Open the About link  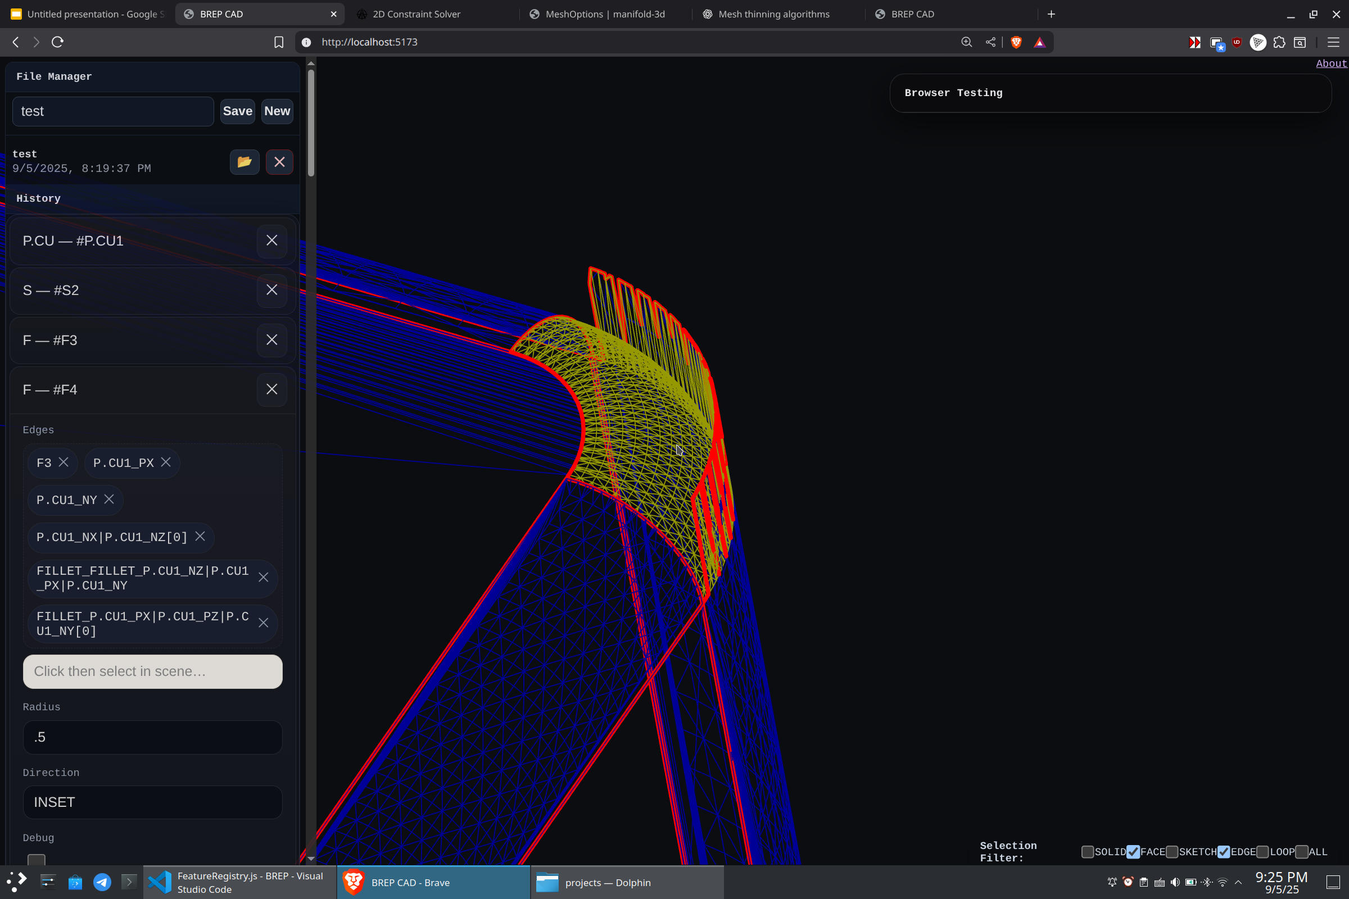(x=1330, y=63)
